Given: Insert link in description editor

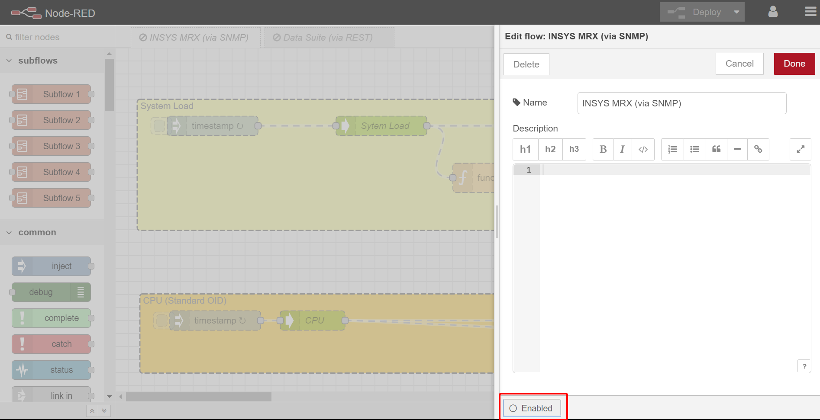Looking at the screenshot, I should click(x=758, y=149).
